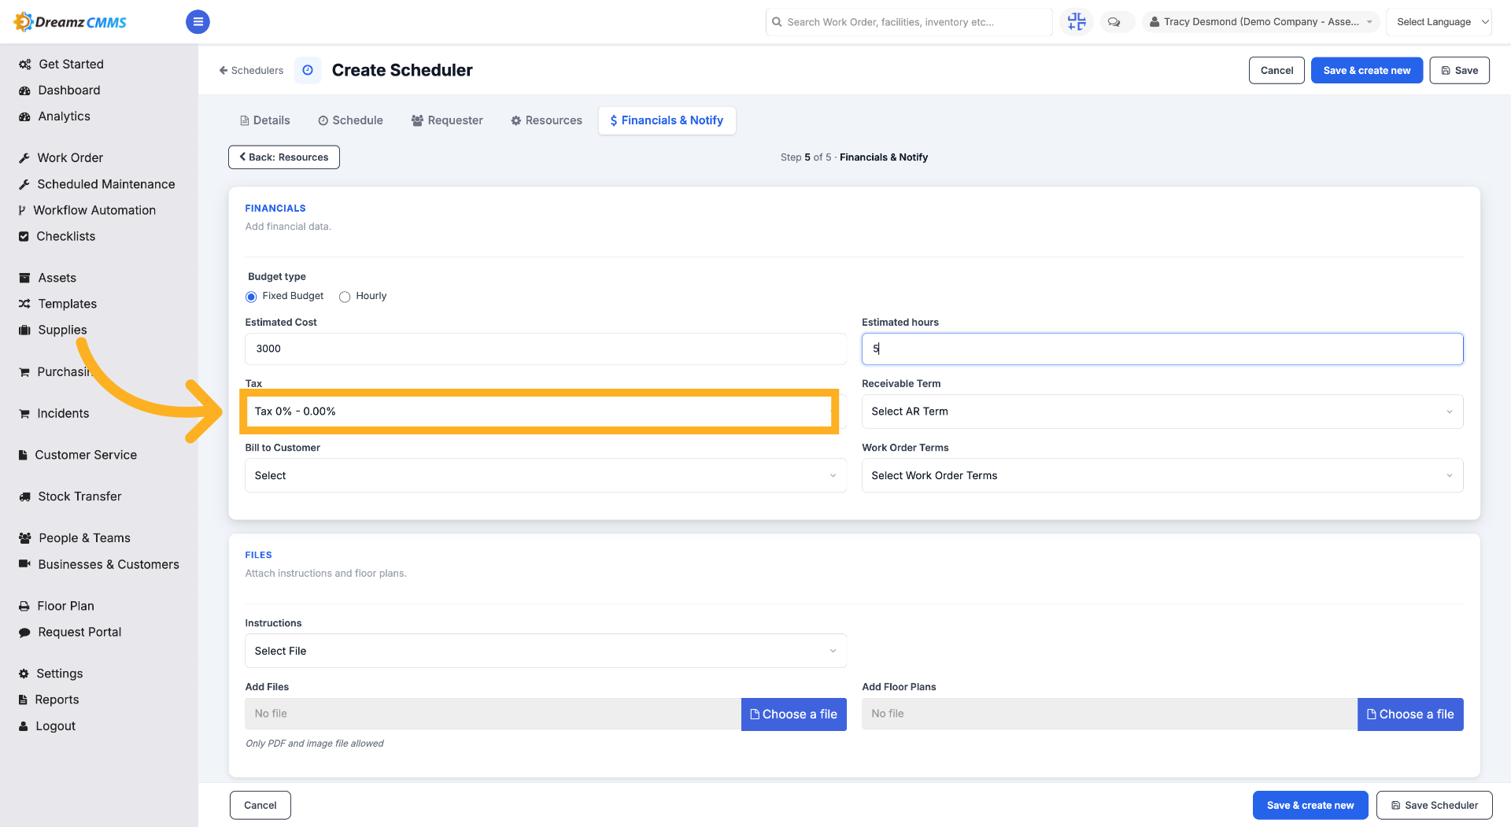1511x827 pixels.
Task: Open the Select Language dropdown
Action: 1439,22
